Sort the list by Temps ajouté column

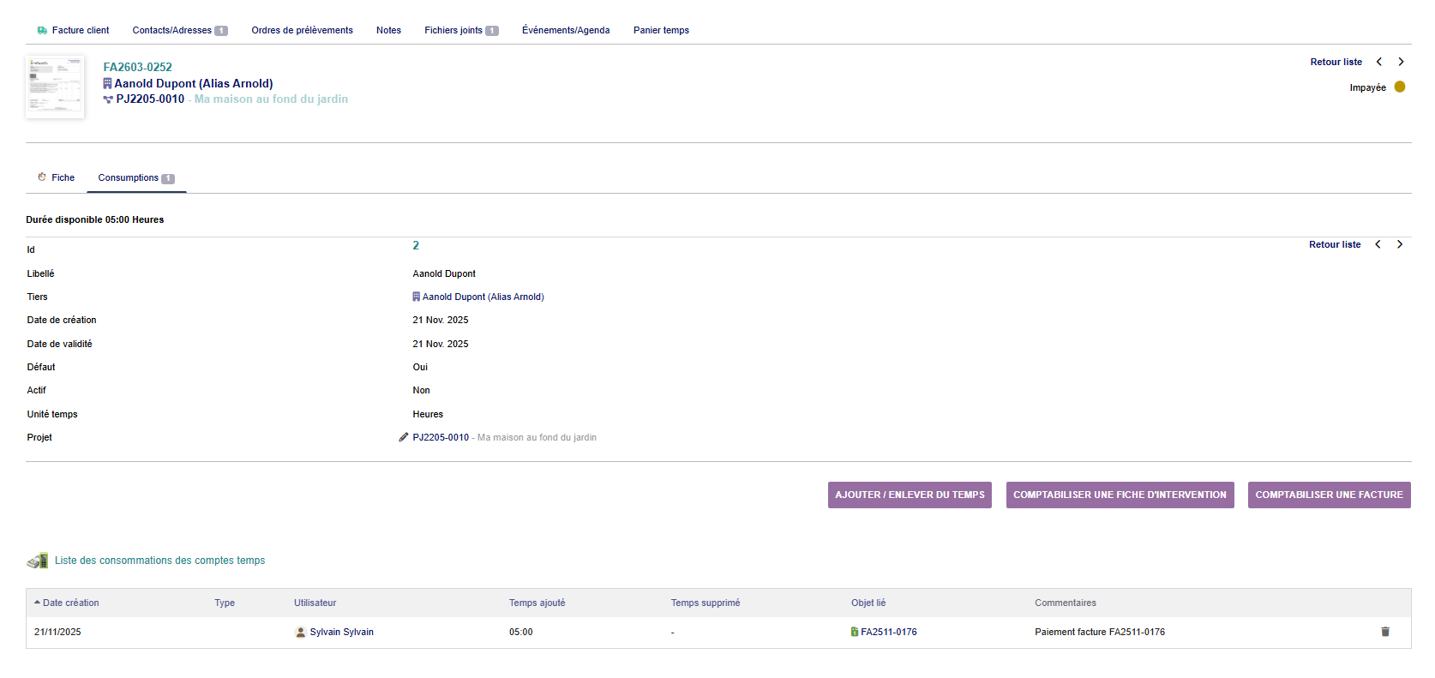coord(537,603)
